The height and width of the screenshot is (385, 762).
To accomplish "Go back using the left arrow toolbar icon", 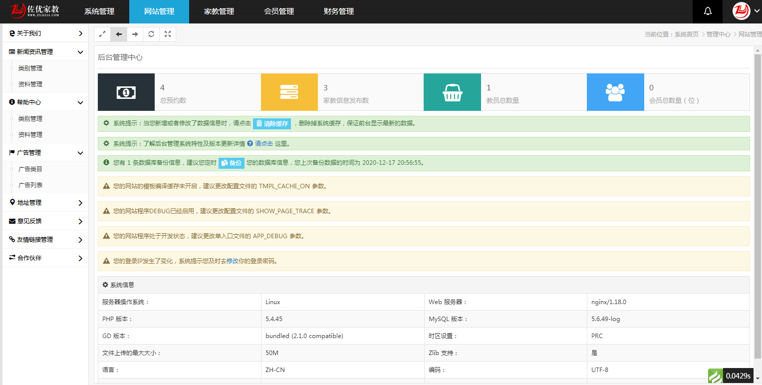I will point(118,34).
